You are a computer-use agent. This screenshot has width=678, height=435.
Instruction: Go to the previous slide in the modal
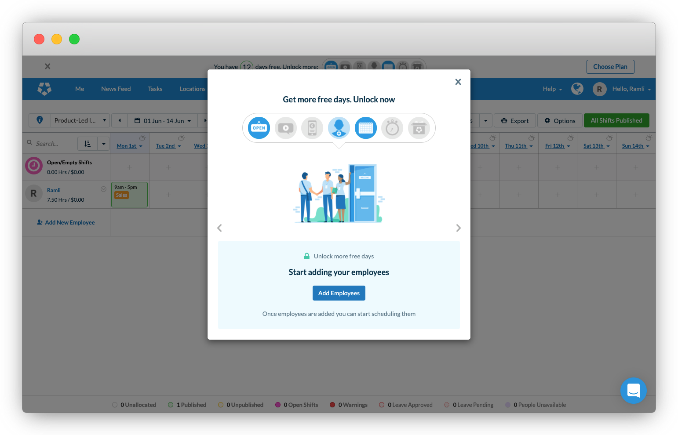click(220, 228)
